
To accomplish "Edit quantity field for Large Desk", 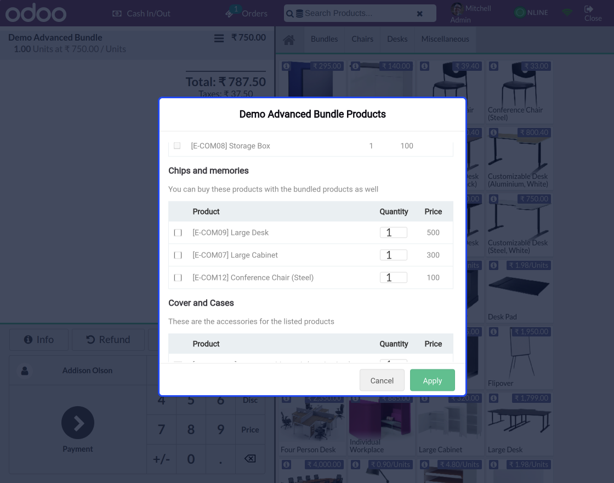I will 393,233.
